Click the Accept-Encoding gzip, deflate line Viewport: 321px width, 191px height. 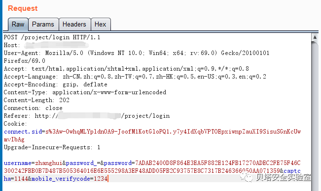[56, 84]
